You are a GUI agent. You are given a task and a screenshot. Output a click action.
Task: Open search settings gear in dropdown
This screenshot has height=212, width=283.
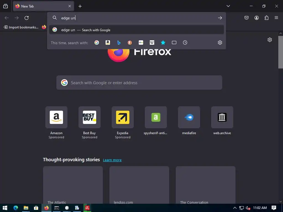(220, 43)
